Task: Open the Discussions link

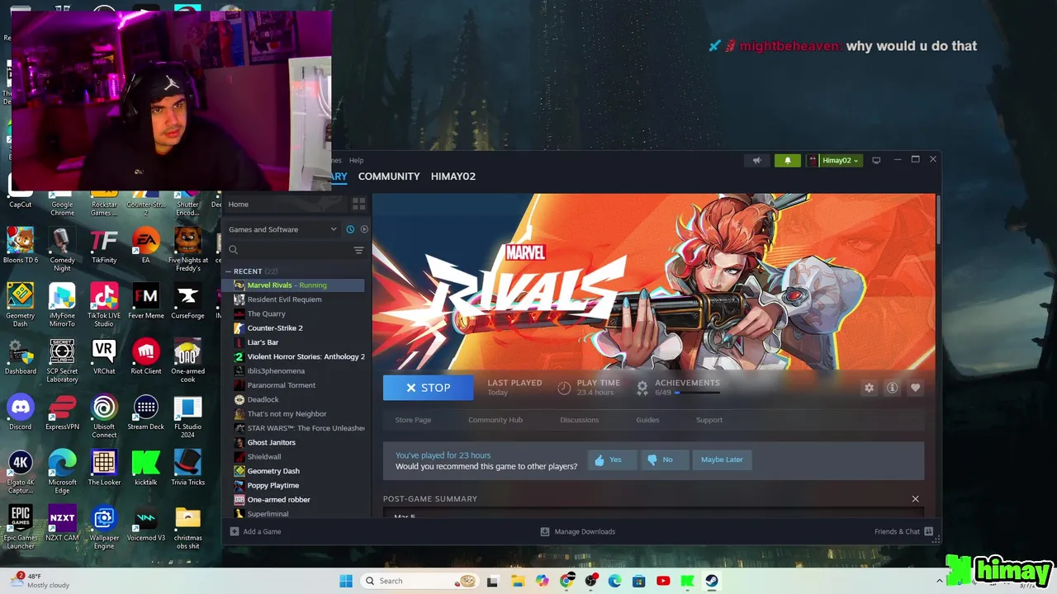Action: [579, 420]
